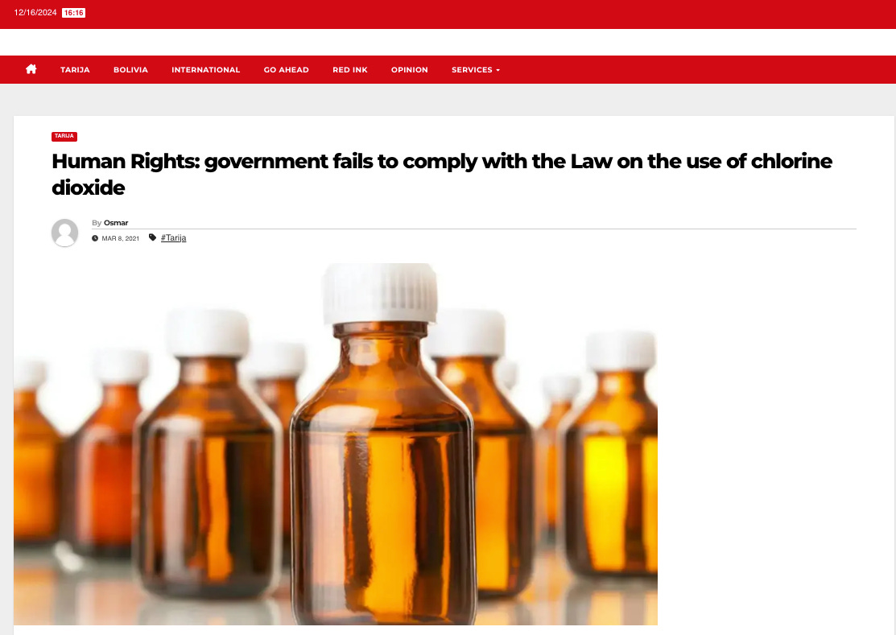
Task: Open the Red Ink section
Action: (349, 70)
